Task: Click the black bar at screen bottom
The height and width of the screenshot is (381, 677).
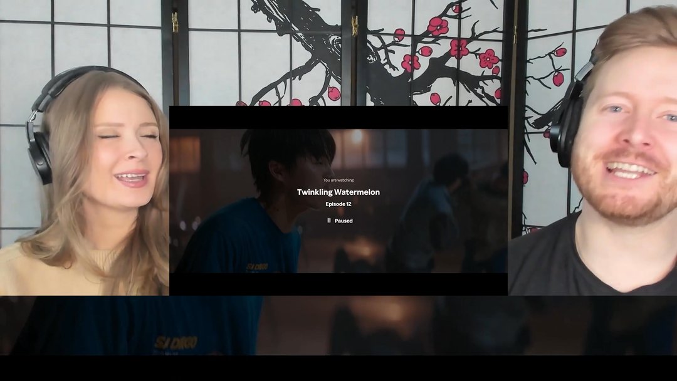Action: 338,368
